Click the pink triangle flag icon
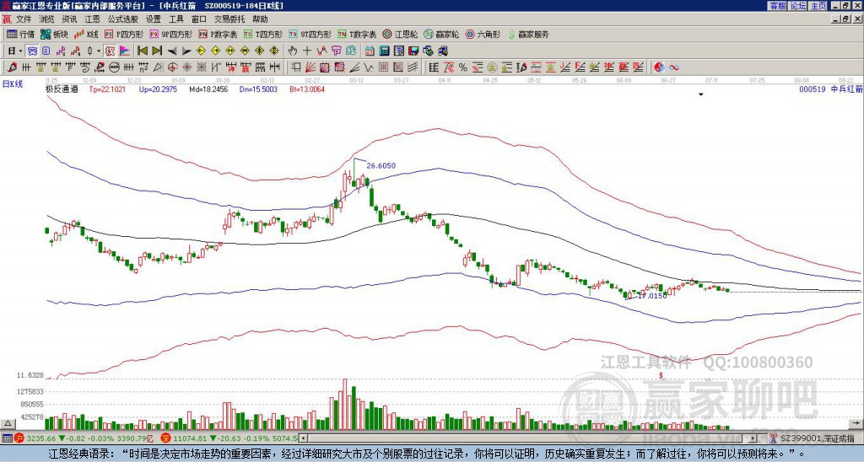The image size is (864, 462). point(125,51)
